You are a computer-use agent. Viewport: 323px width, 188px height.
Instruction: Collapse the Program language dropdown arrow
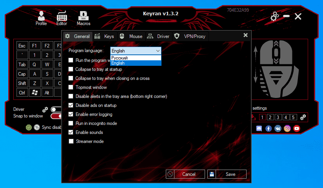158,51
